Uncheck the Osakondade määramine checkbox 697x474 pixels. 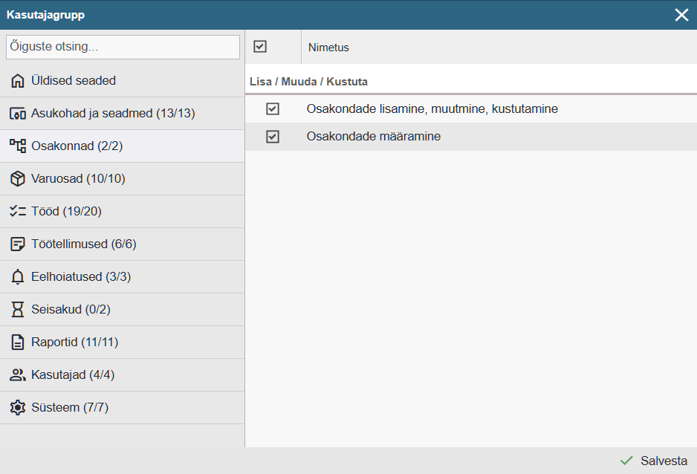(273, 137)
